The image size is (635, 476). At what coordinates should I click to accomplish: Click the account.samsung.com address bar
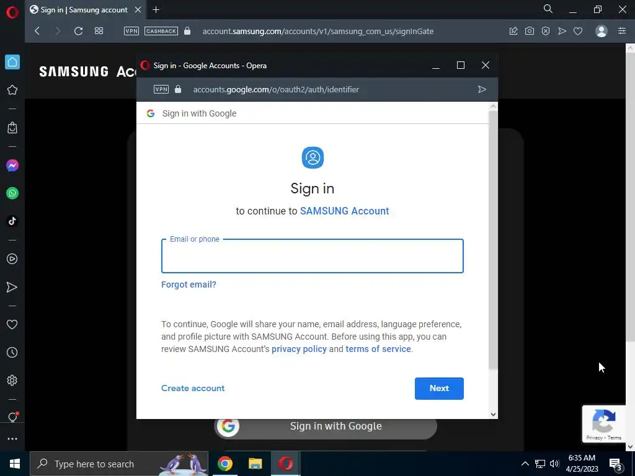coord(318,31)
